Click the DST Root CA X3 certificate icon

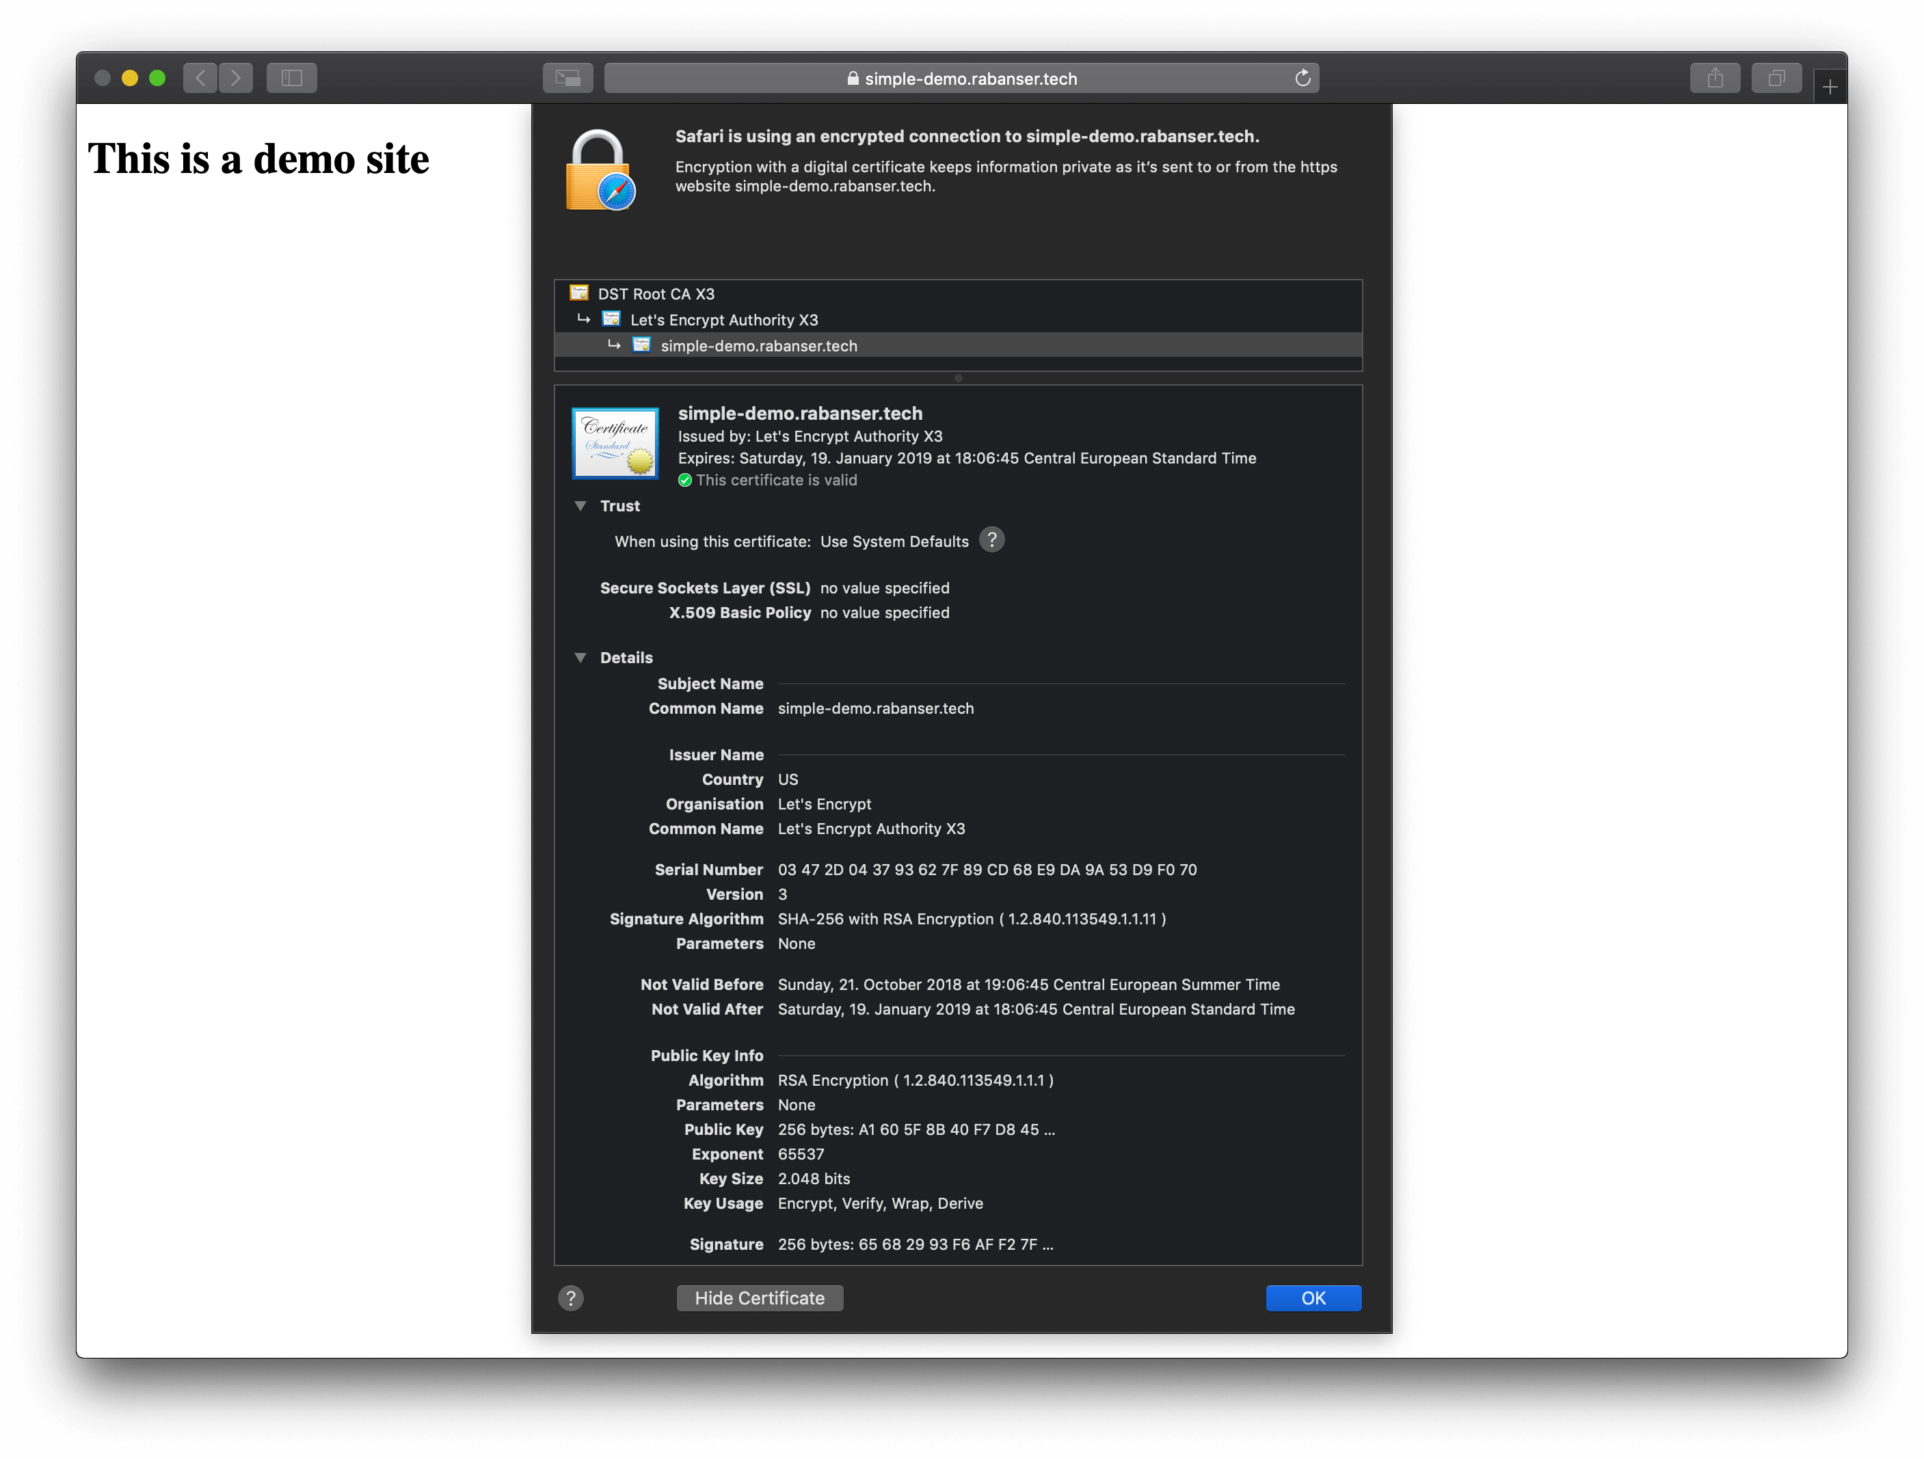pos(579,293)
